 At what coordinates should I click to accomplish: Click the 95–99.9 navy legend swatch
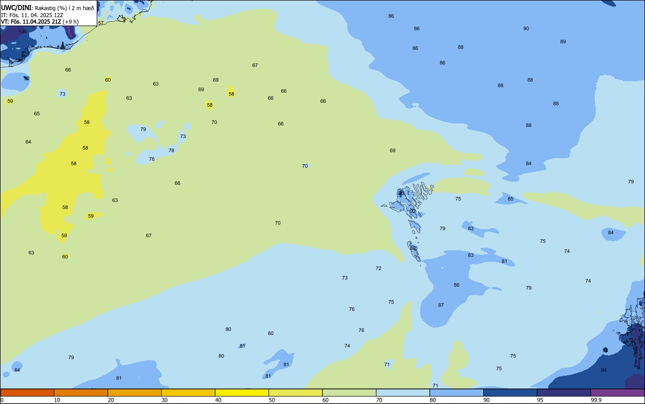[564, 392]
